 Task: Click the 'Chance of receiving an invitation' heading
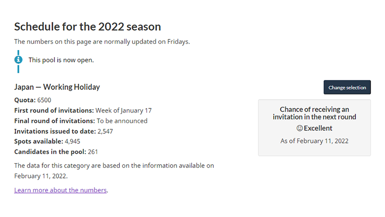point(314,113)
